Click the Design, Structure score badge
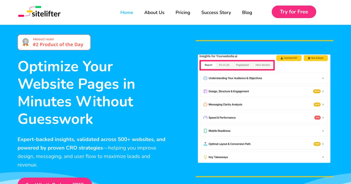The image size is (351, 184). (317, 91)
